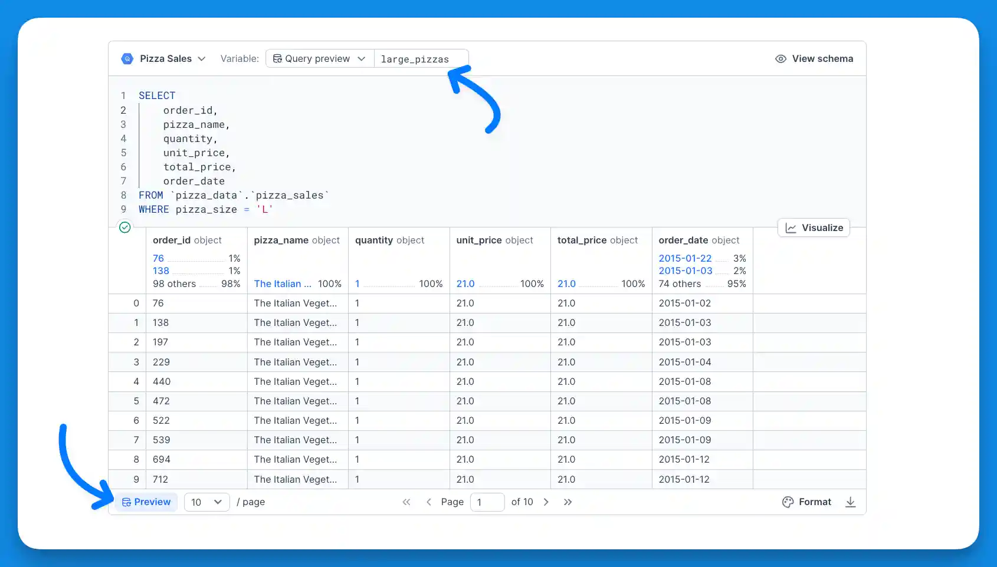The height and width of the screenshot is (567, 997).
Task: Click the Preview table icon
Action: pyautogui.click(x=126, y=502)
